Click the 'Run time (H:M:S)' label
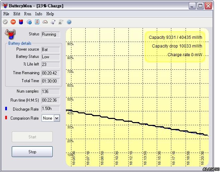The width and height of the screenshot is (222, 172). [x=25, y=100]
